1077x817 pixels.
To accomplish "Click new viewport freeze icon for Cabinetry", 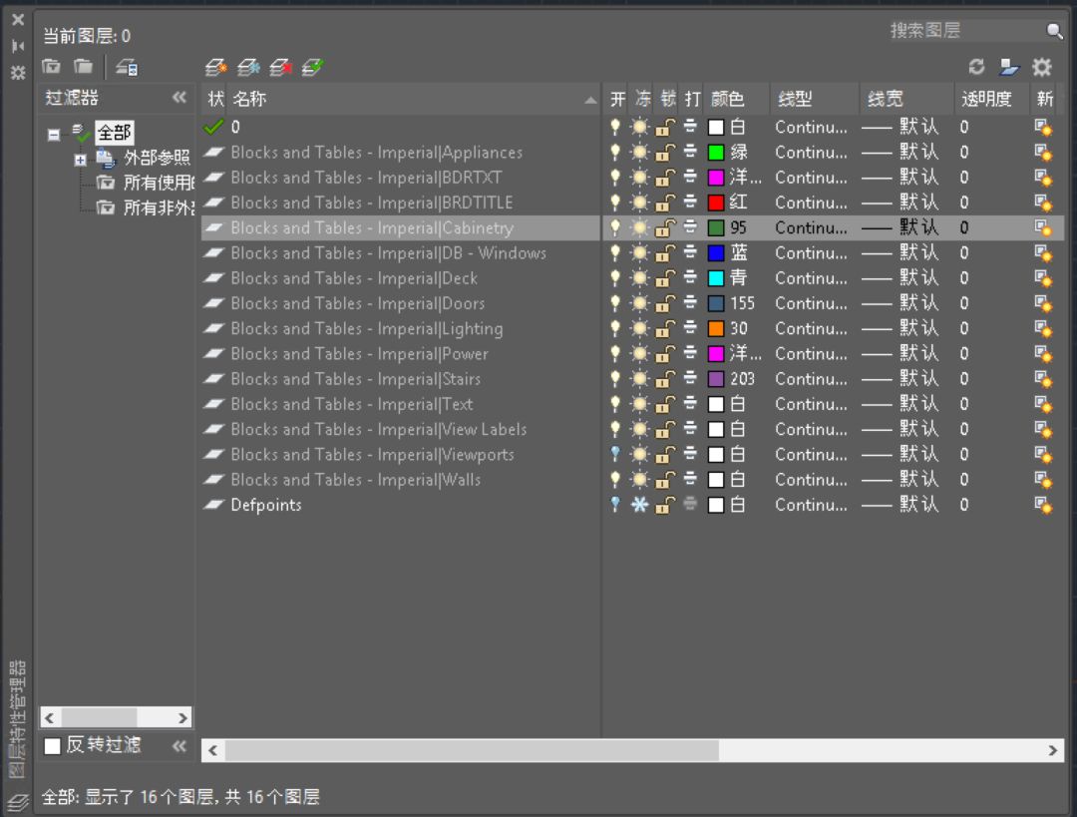I will tap(1043, 227).
